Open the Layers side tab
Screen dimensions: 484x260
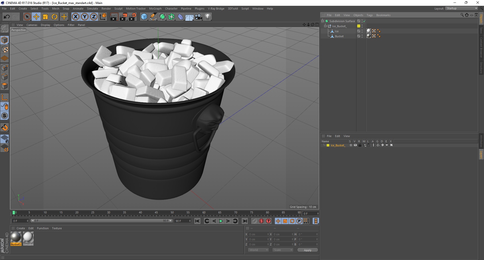coord(481,155)
